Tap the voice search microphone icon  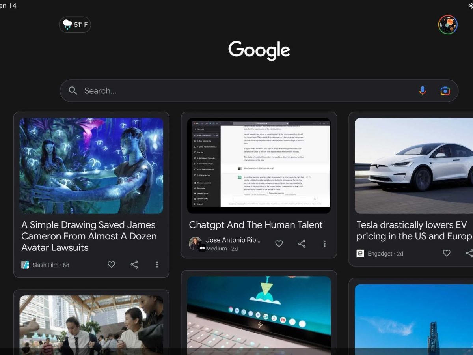coord(423,91)
